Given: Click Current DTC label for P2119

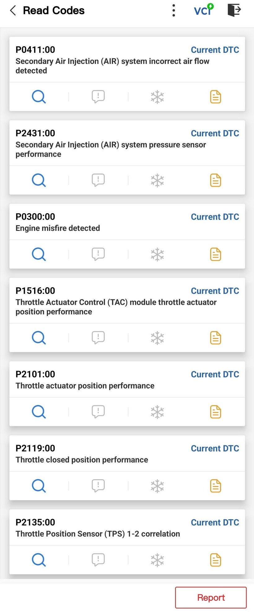Looking at the screenshot, I should [x=215, y=448].
